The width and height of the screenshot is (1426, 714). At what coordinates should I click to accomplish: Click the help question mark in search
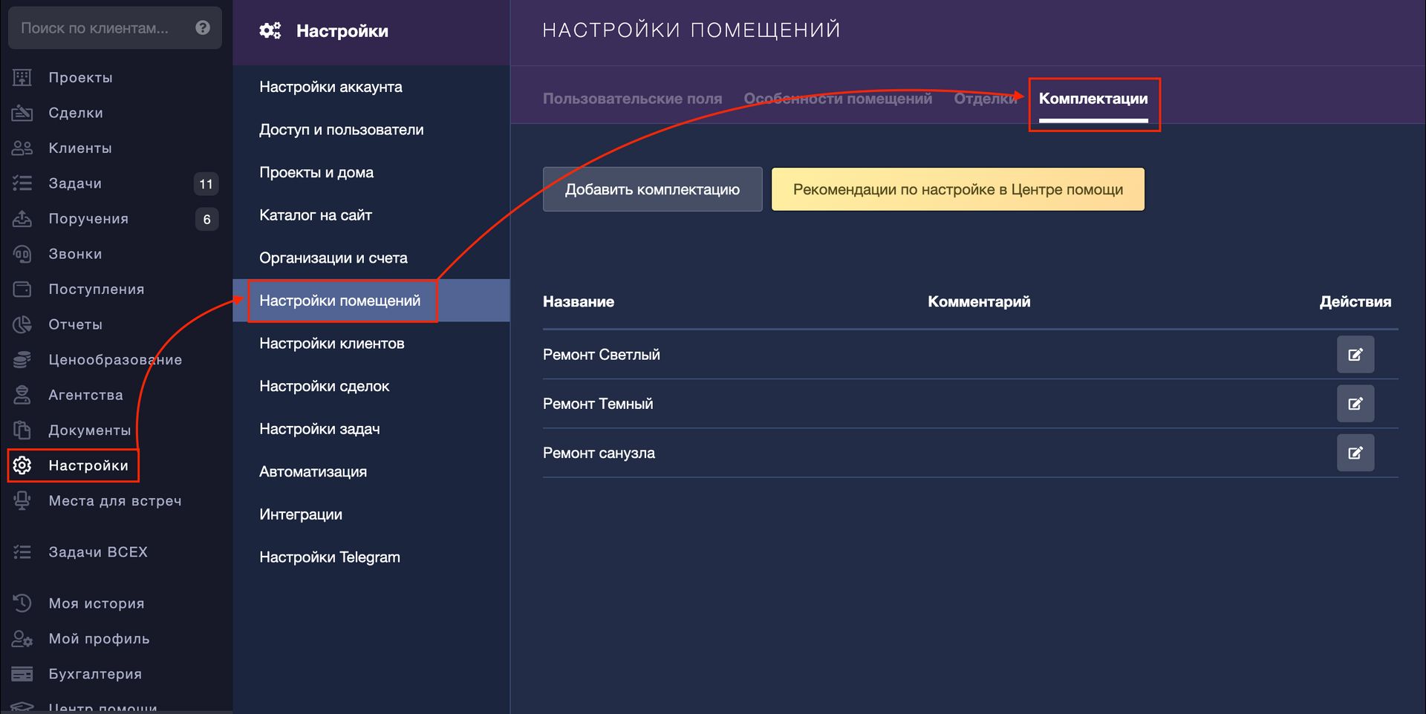pos(203,28)
